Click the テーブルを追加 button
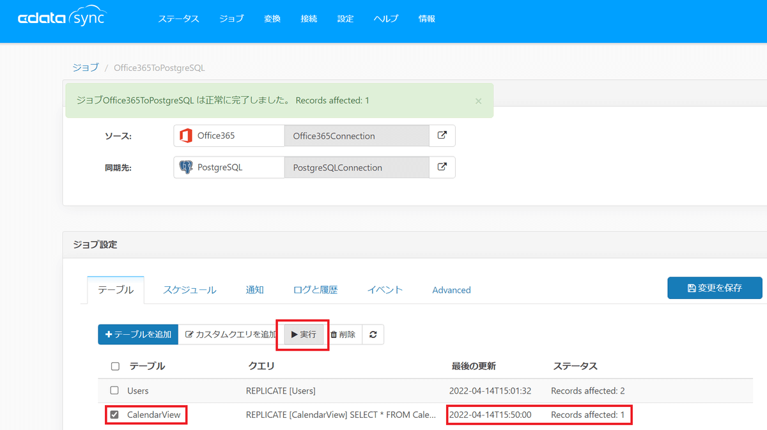The height and width of the screenshot is (430, 767). click(x=138, y=334)
